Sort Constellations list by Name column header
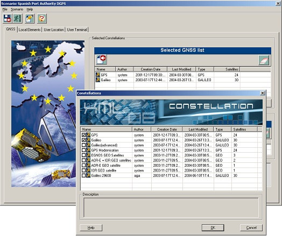282x236 pixels. pyautogui.click(x=107, y=129)
